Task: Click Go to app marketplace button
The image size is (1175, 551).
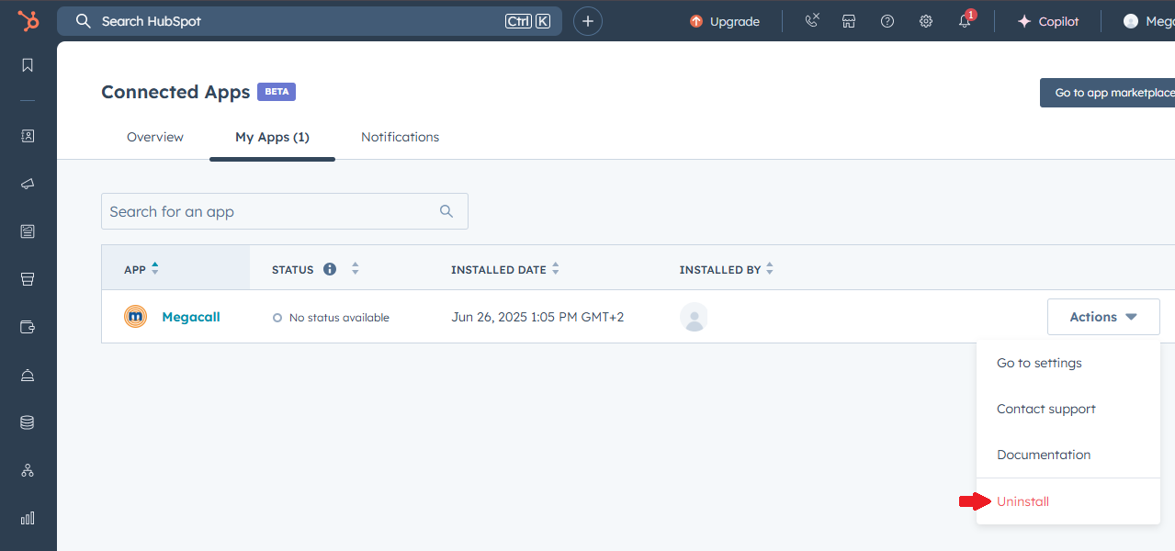Action: click(x=1108, y=93)
